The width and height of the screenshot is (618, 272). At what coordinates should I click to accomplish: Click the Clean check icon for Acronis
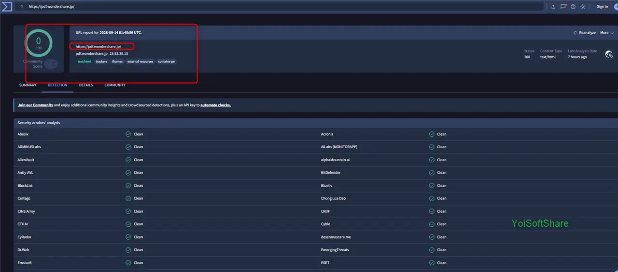(432, 134)
